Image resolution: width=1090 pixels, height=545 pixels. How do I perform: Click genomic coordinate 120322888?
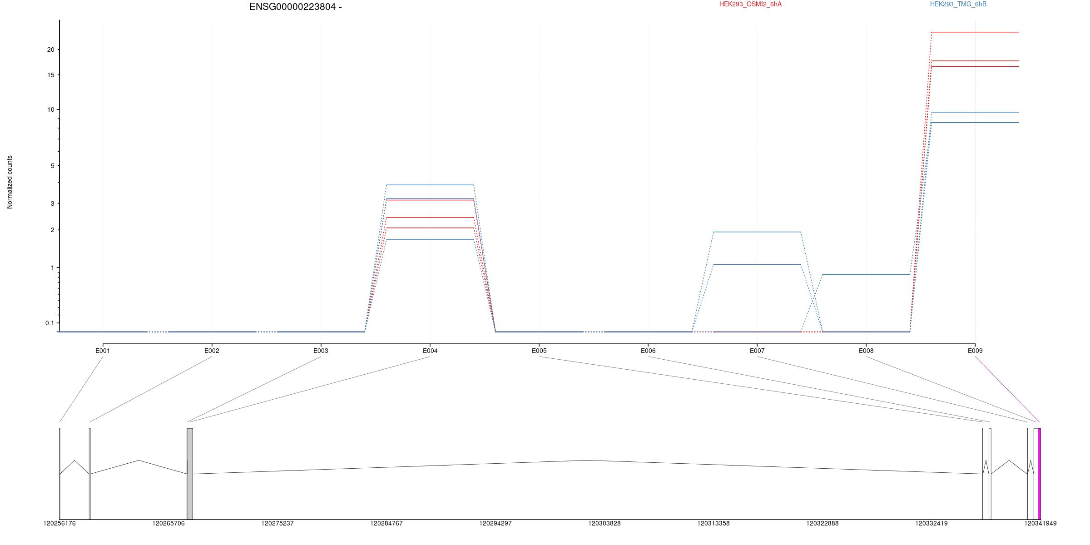822,523
